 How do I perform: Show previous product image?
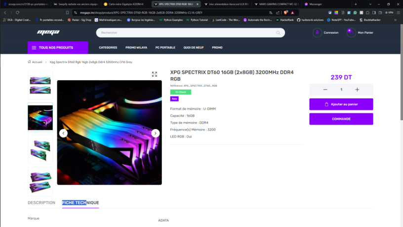64,134
